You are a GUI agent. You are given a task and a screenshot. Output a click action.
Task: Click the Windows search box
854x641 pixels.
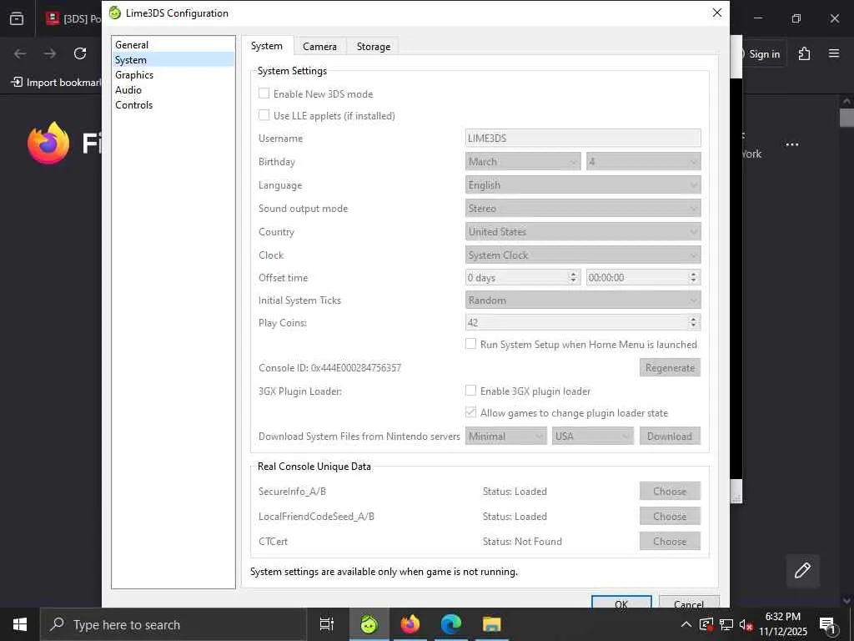click(173, 624)
